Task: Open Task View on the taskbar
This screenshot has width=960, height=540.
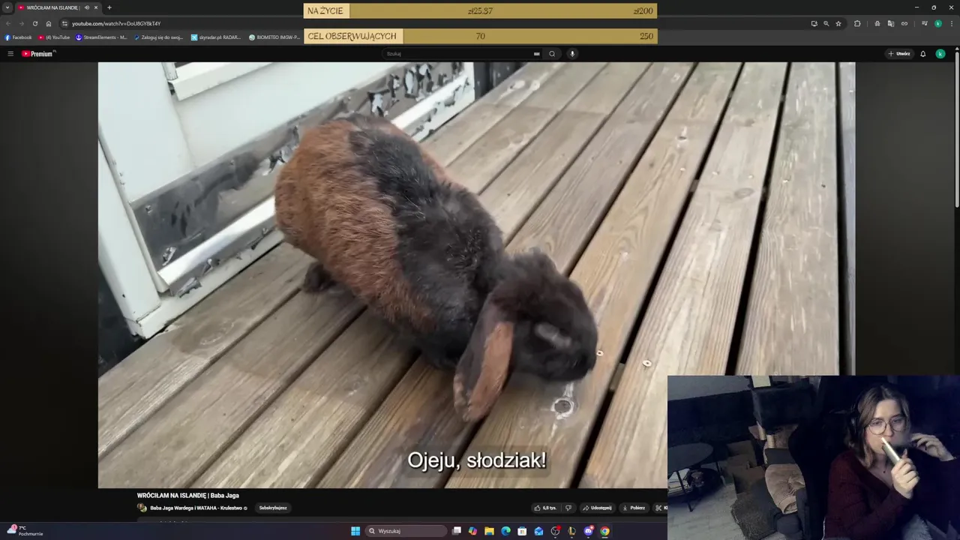Action: [x=457, y=531]
